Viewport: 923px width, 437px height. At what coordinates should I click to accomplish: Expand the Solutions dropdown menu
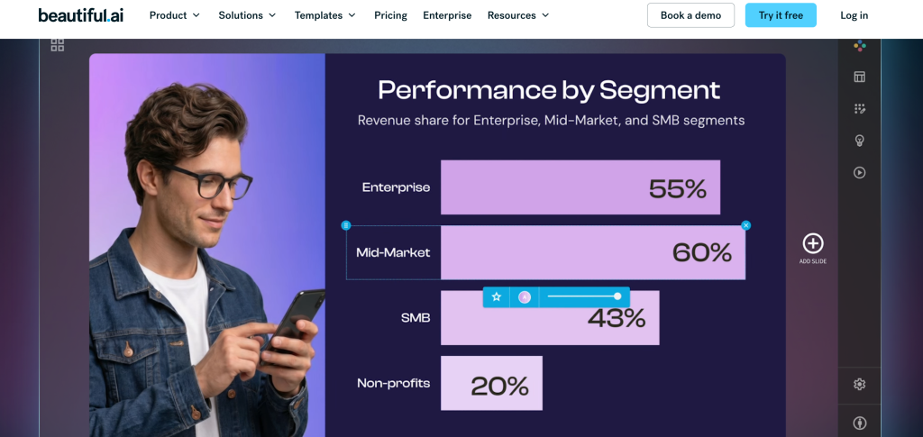pyautogui.click(x=247, y=15)
